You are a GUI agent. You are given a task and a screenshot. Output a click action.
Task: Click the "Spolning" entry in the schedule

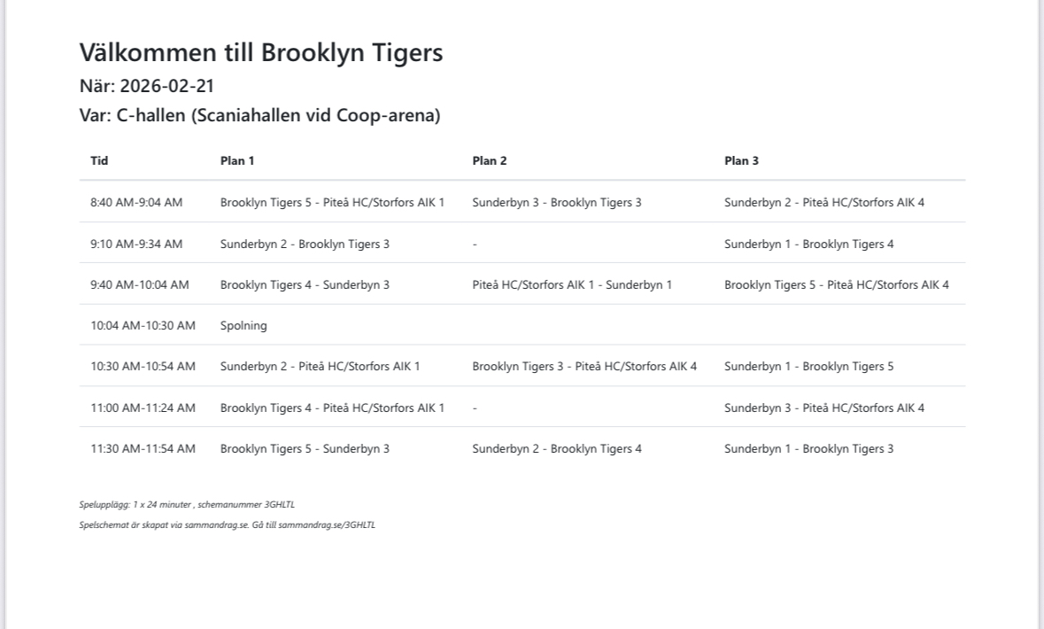(x=244, y=325)
